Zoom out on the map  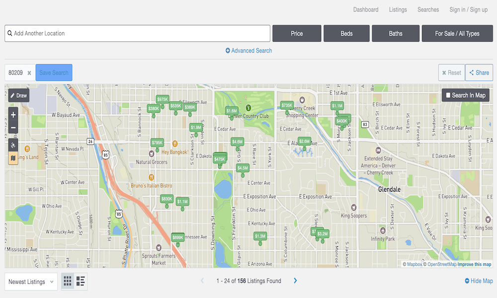[13, 128]
